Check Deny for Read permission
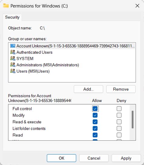The image size is (144, 165). pyautogui.click(x=119, y=135)
